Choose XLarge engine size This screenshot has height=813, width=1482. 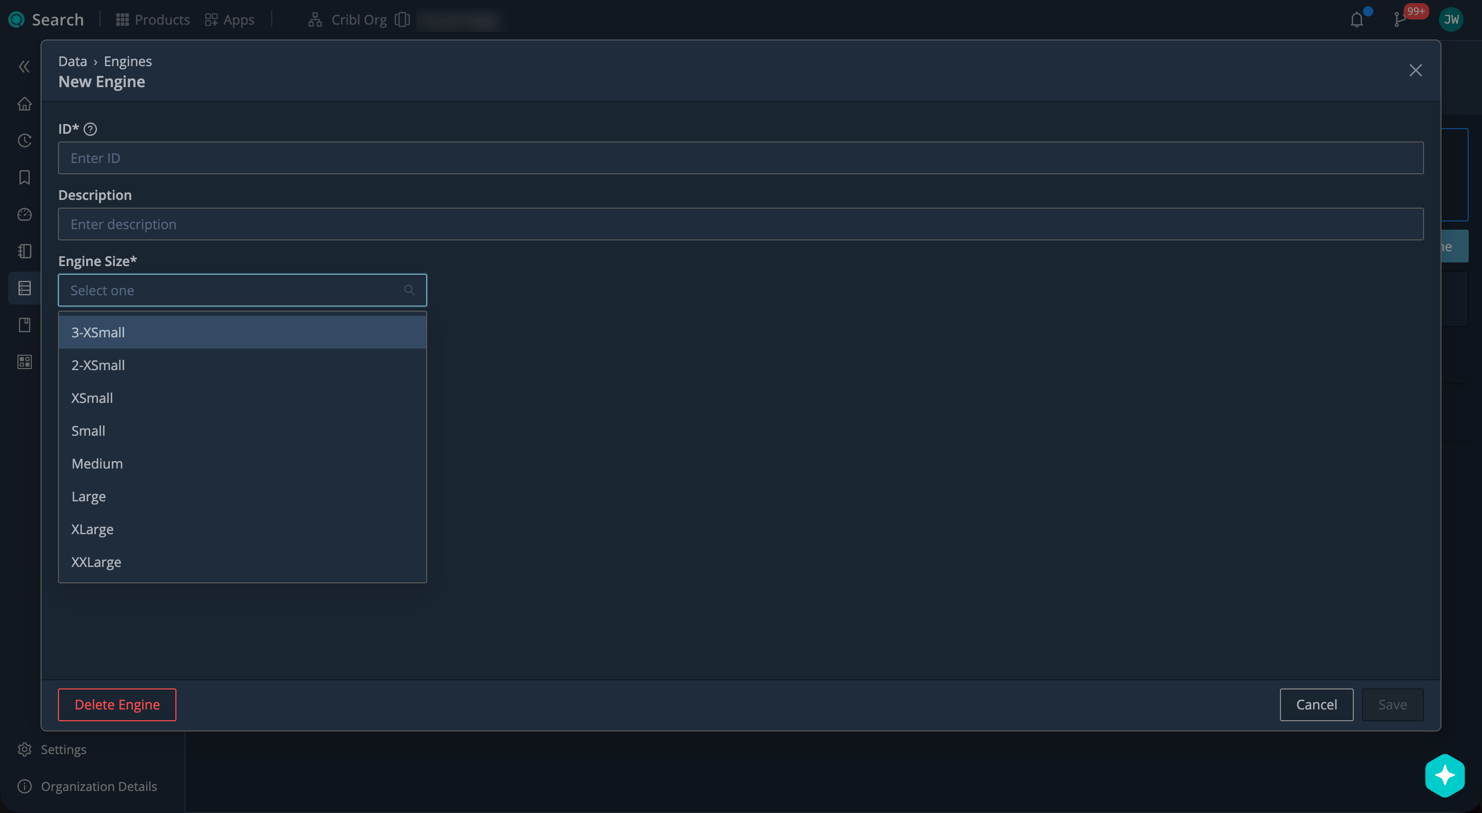242,529
